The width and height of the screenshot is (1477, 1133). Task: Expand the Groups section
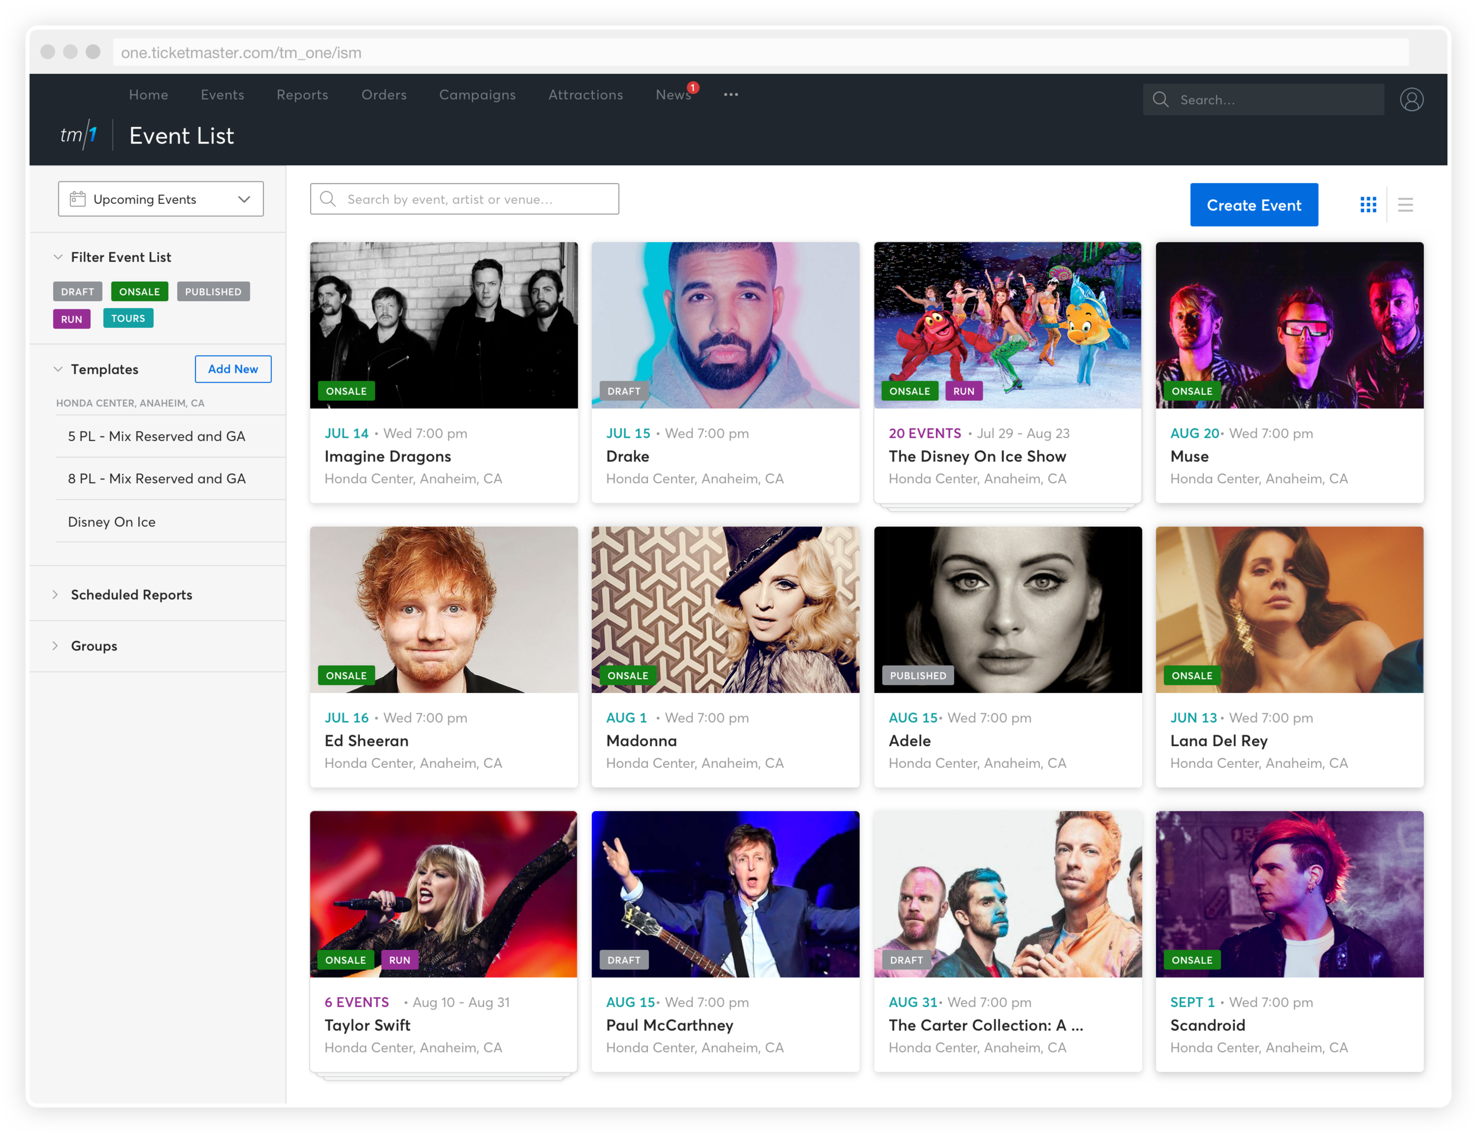94,646
